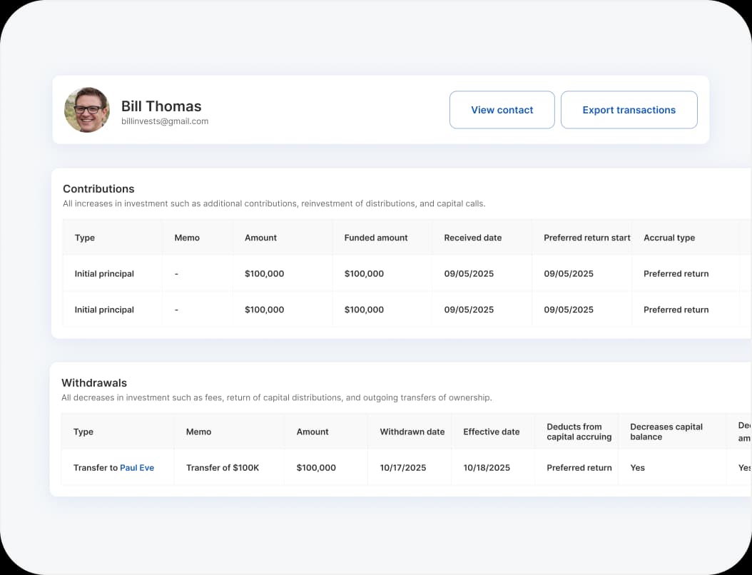Click the View contact button

click(x=502, y=110)
